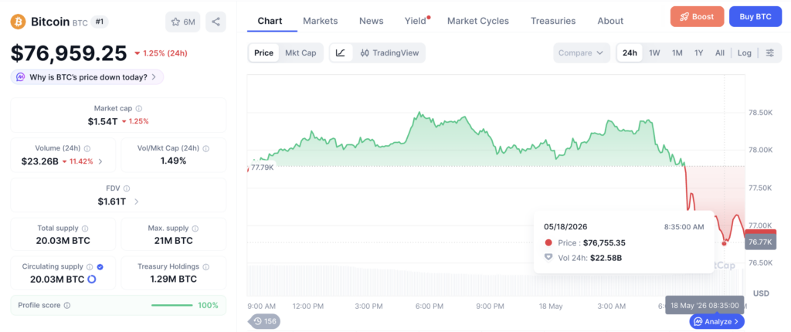791x332 pixels.
Task: Click the share icon button
Action: (216, 22)
